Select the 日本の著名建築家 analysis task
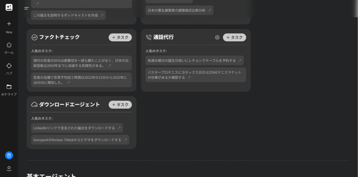The height and width of the screenshot is (177, 358). click(x=179, y=10)
